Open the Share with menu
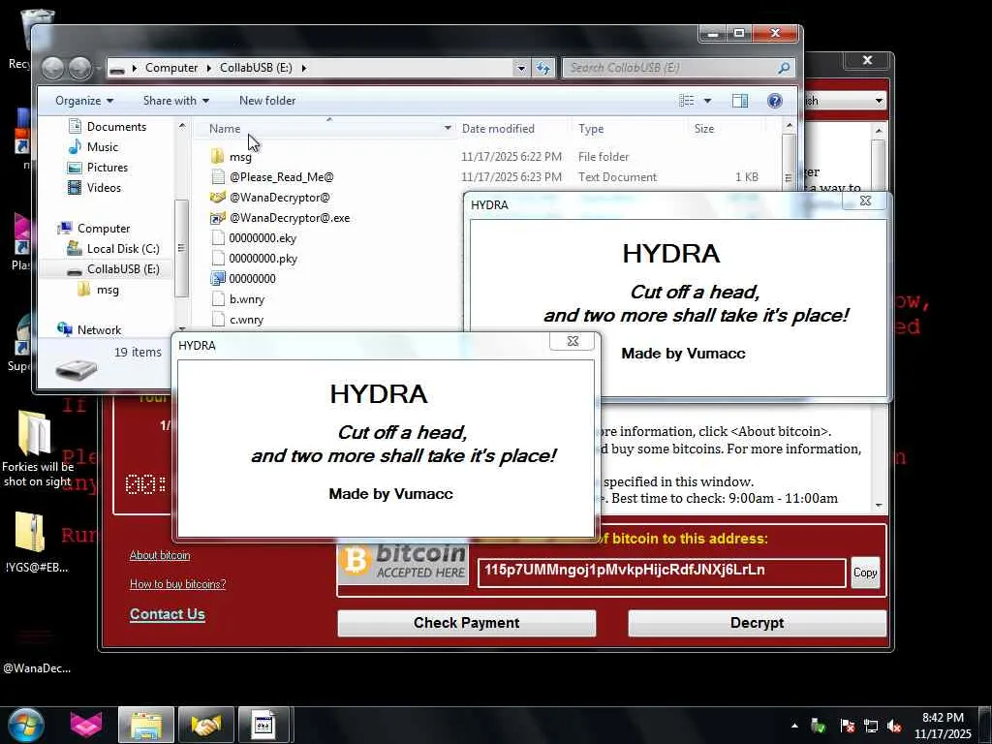The height and width of the screenshot is (744, 992). point(176,101)
